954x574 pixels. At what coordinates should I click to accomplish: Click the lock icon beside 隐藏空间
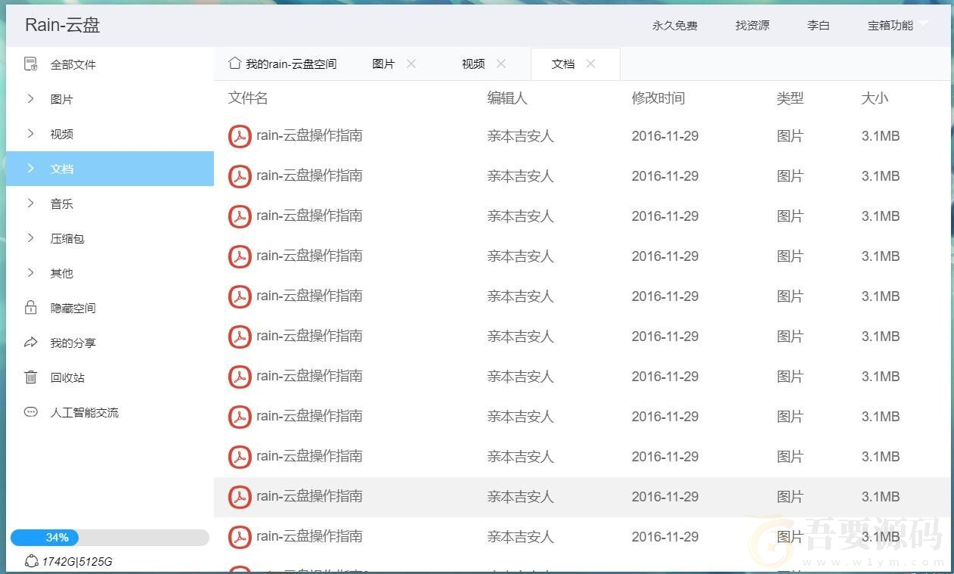[31, 308]
